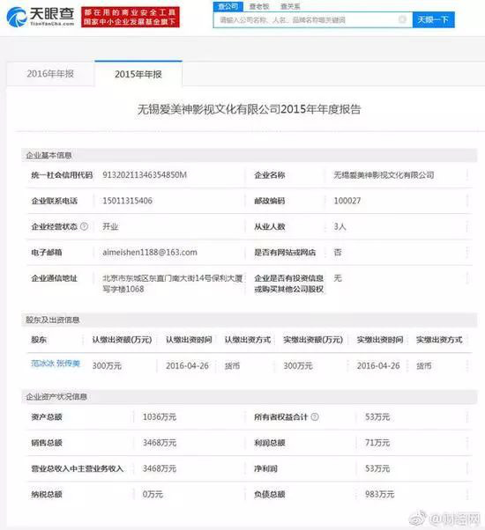Click help icon beside 所有者权益合计
The image size is (485, 530).
(x=315, y=417)
